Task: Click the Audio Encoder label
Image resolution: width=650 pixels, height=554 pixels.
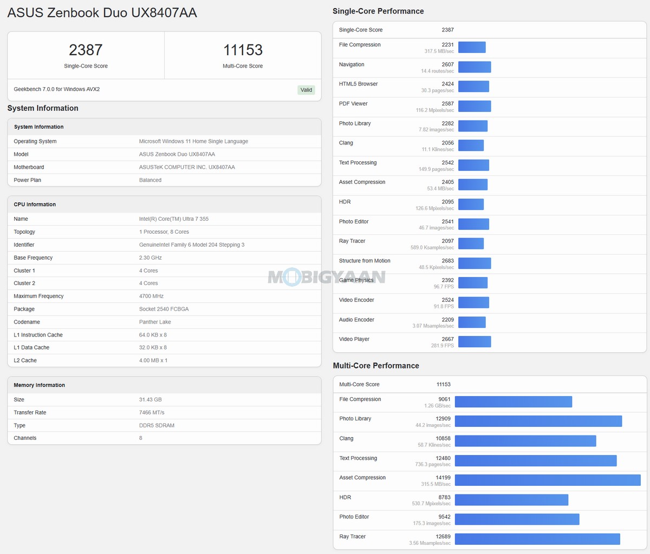Action: (x=356, y=320)
